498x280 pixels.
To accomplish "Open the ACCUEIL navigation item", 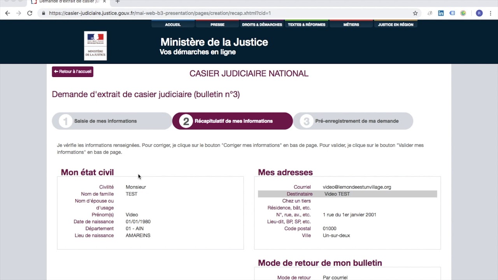I will pyautogui.click(x=173, y=24).
